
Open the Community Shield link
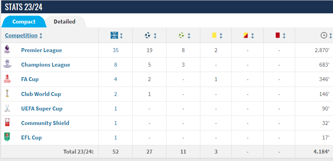point(45,123)
